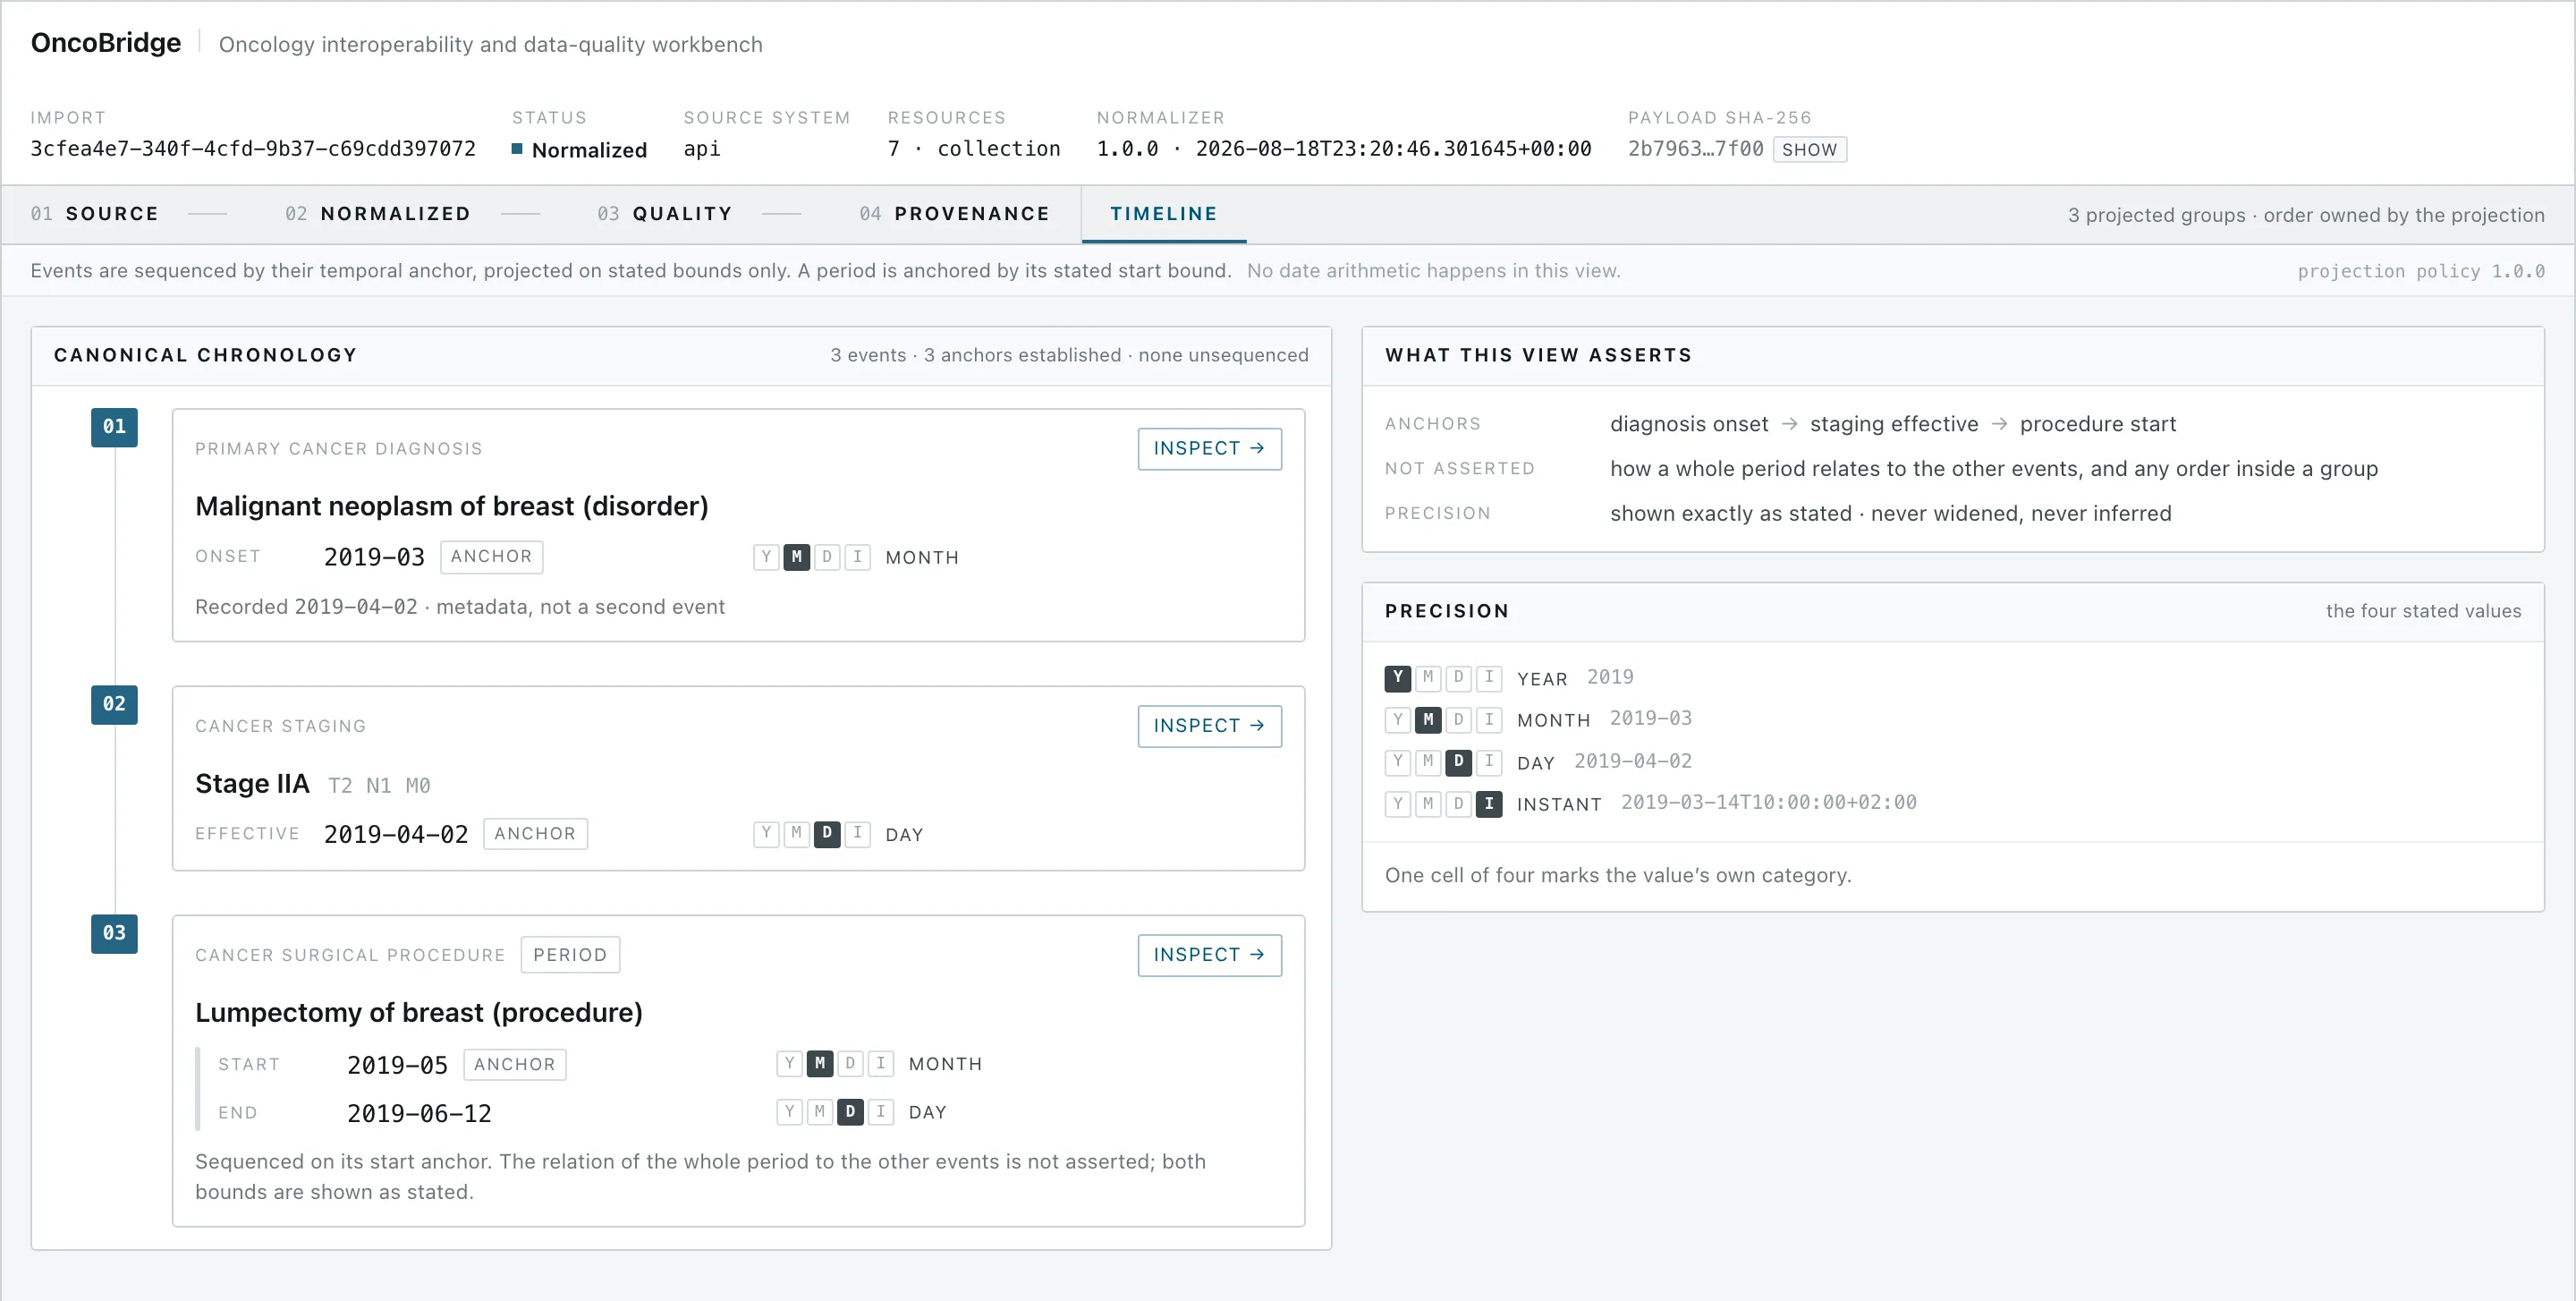Viewport: 2576px width, 1301px height.
Task: Click the end date 2019-06-12
Action: [419, 1113]
